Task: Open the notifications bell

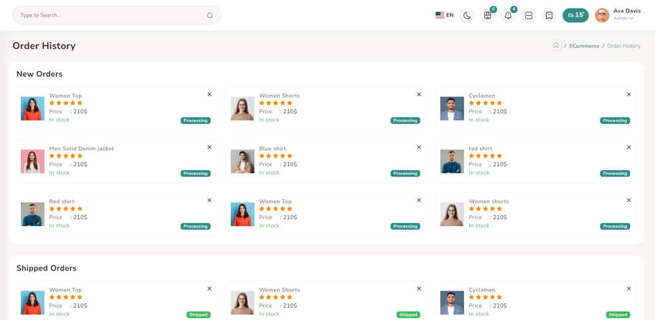Action: [508, 15]
